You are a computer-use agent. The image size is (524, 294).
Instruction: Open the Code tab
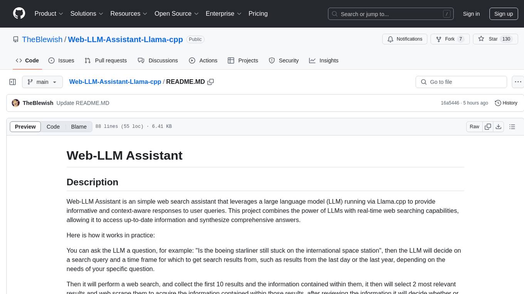point(27,60)
